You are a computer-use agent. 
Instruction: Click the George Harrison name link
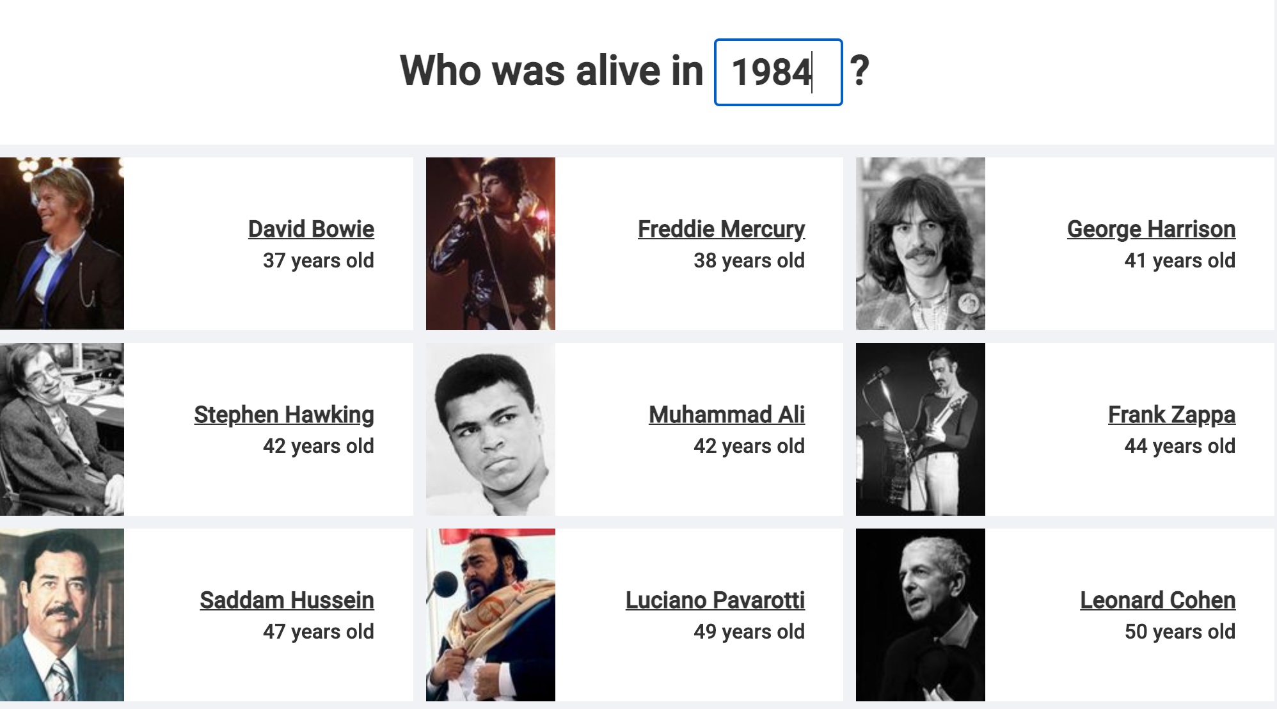pyautogui.click(x=1151, y=229)
